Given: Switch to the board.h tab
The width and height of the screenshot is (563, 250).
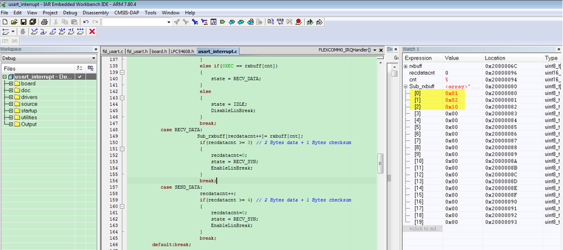Looking at the screenshot, I should tap(159, 51).
